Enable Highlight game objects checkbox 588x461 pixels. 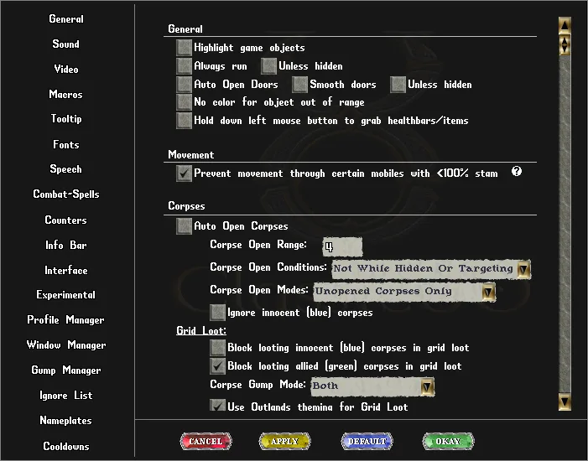185,48
